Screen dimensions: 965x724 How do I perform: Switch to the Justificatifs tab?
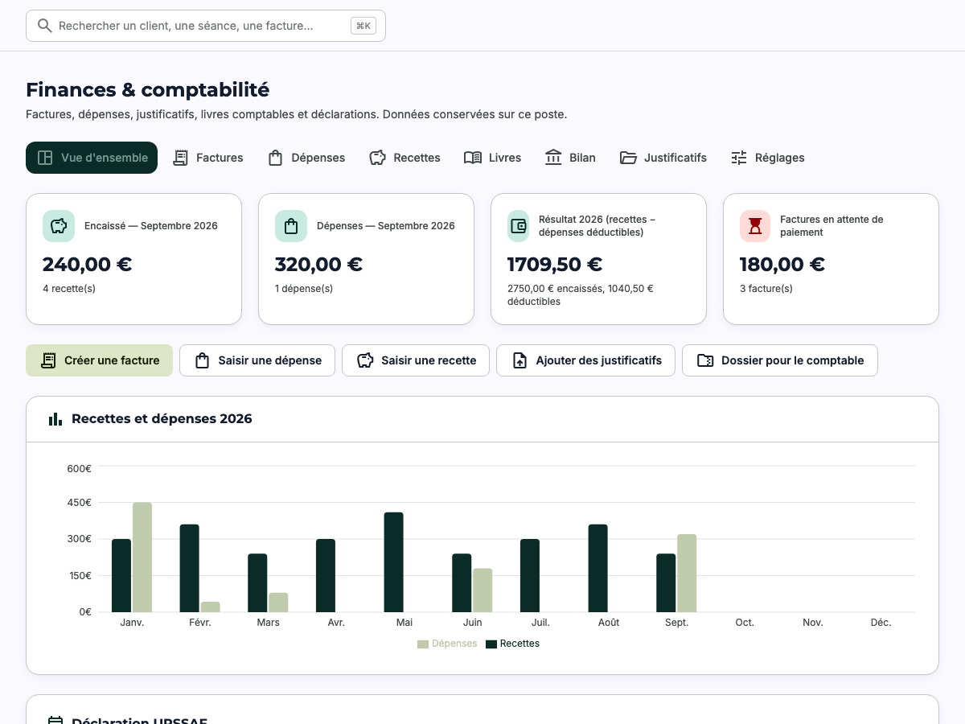pyautogui.click(x=663, y=158)
